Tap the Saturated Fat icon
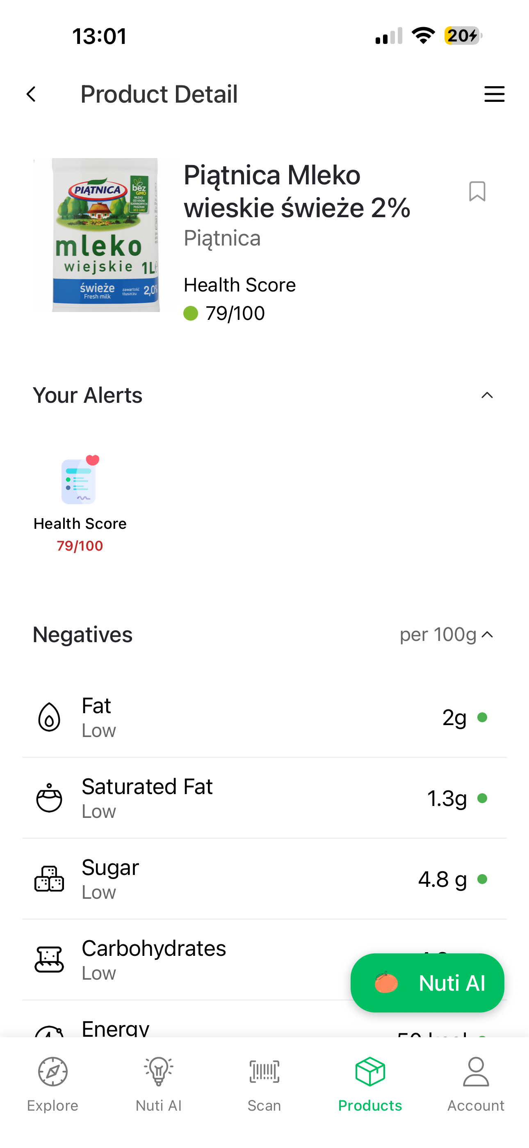Image resolution: width=529 pixels, height=1148 pixels. tap(49, 798)
